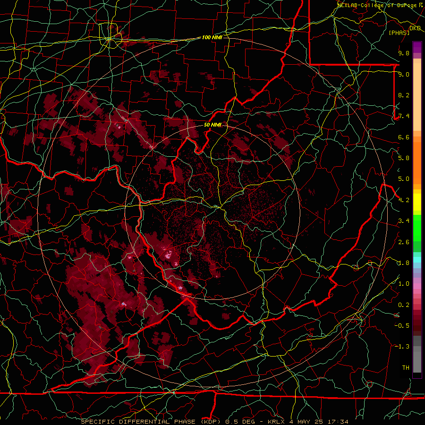Viewport: 425px width, 425px height.
Task: Click the [PHAS] legend heading
Action: 399,33
